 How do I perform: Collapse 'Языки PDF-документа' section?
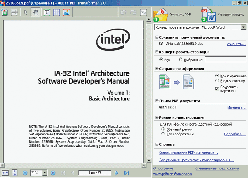pos(157,101)
